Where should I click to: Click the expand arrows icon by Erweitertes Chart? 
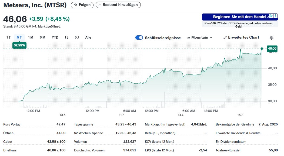click(x=225, y=38)
